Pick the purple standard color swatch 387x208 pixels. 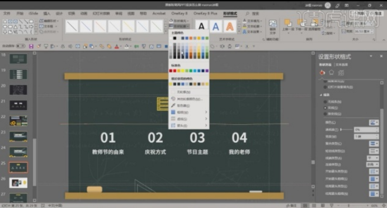(x=207, y=71)
